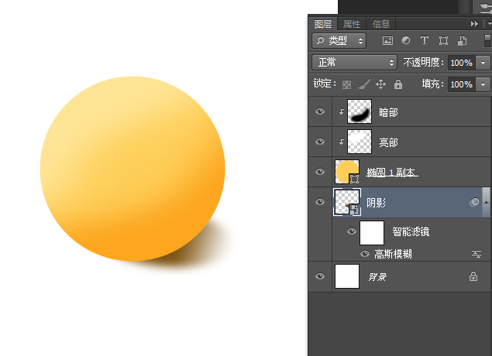Filter for shape layers icon
The image size is (492, 356).
point(443,41)
